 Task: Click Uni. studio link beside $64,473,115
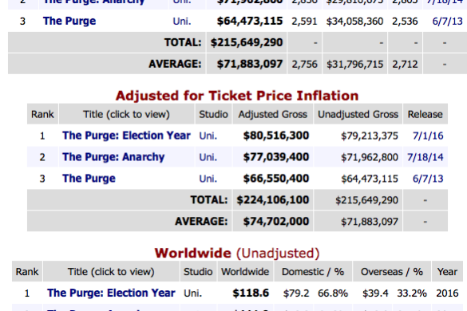point(182,22)
